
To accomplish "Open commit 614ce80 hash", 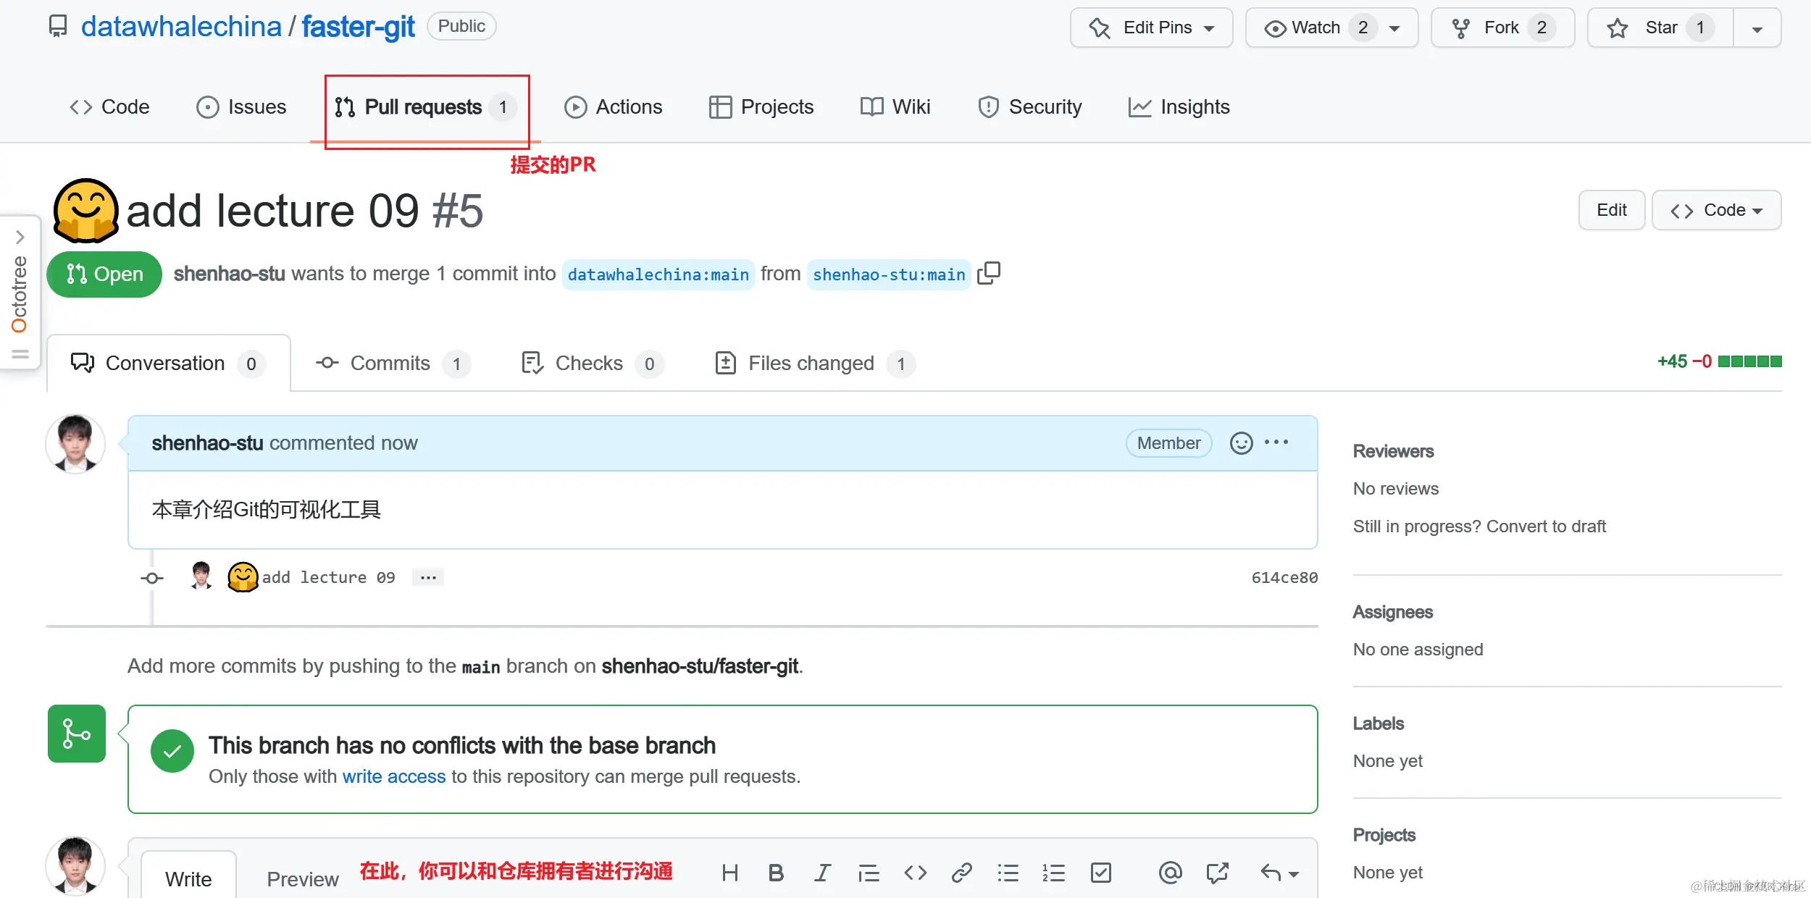I will (x=1284, y=577).
